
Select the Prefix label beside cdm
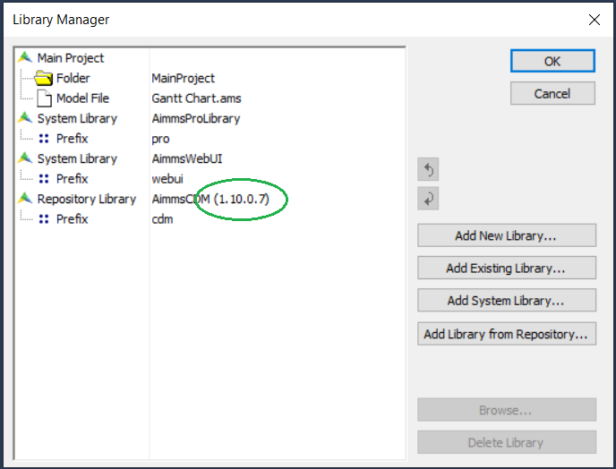(x=73, y=218)
